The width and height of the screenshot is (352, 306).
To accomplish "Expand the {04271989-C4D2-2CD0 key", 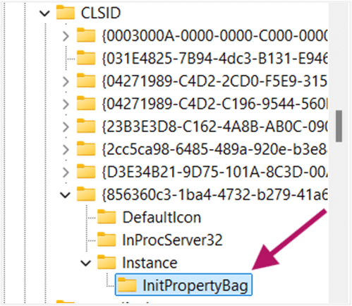I will point(66,82).
